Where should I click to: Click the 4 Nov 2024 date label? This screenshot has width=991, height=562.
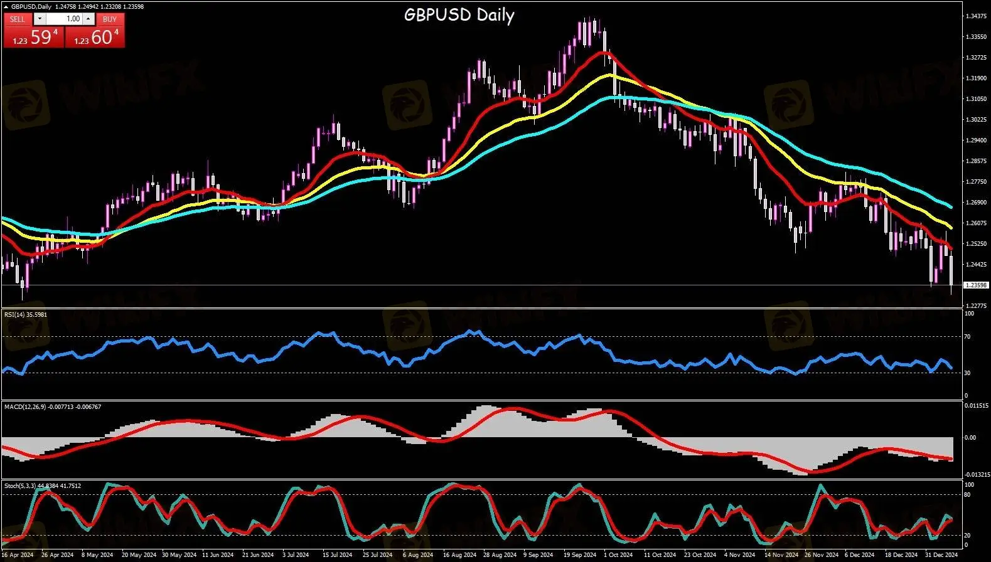coord(739,555)
